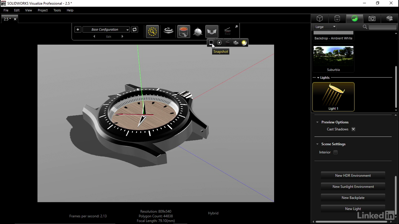Select the appearance paint bucket tool
Screen dimensions: 399x224
[184, 31]
